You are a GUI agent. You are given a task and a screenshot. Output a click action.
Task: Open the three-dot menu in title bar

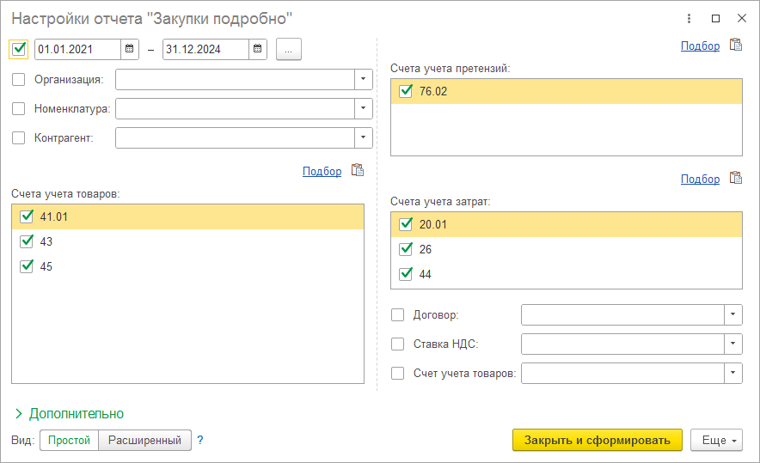coord(689,18)
